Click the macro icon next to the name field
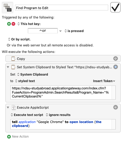The height and width of the screenshot is (141, 123). (8, 8)
